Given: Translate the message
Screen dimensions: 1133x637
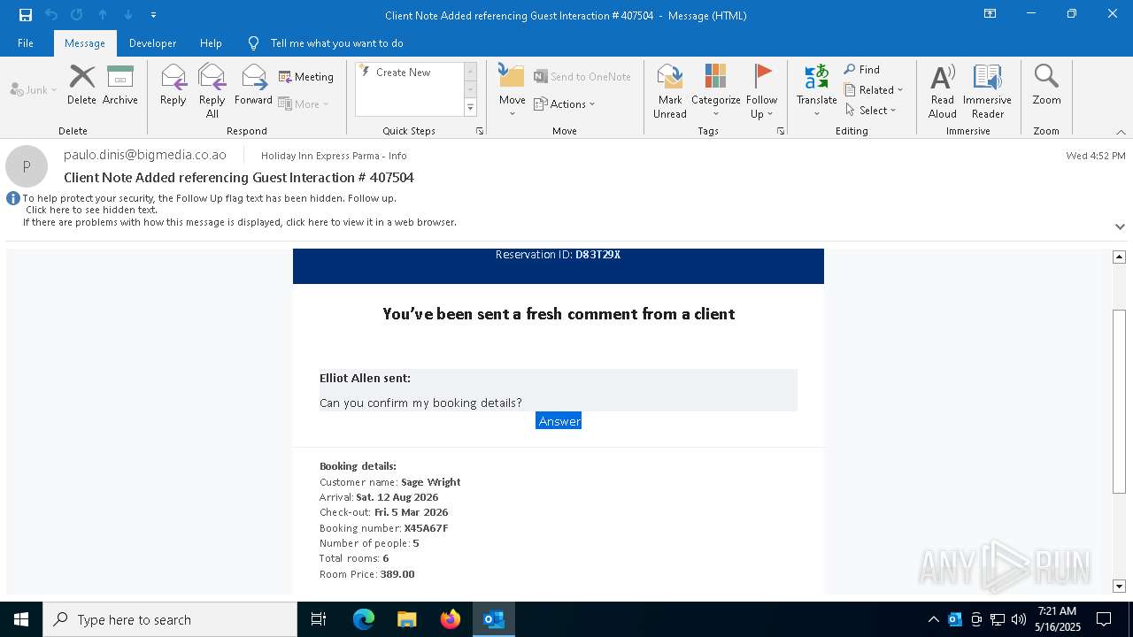Looking at the screenshot, I should click(816, 91).
